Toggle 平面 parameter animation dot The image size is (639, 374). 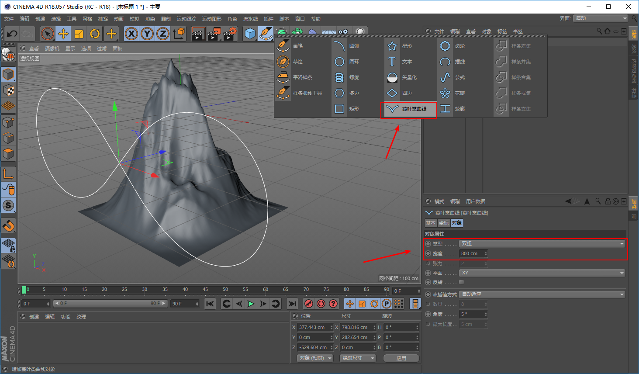coord(428,273)
